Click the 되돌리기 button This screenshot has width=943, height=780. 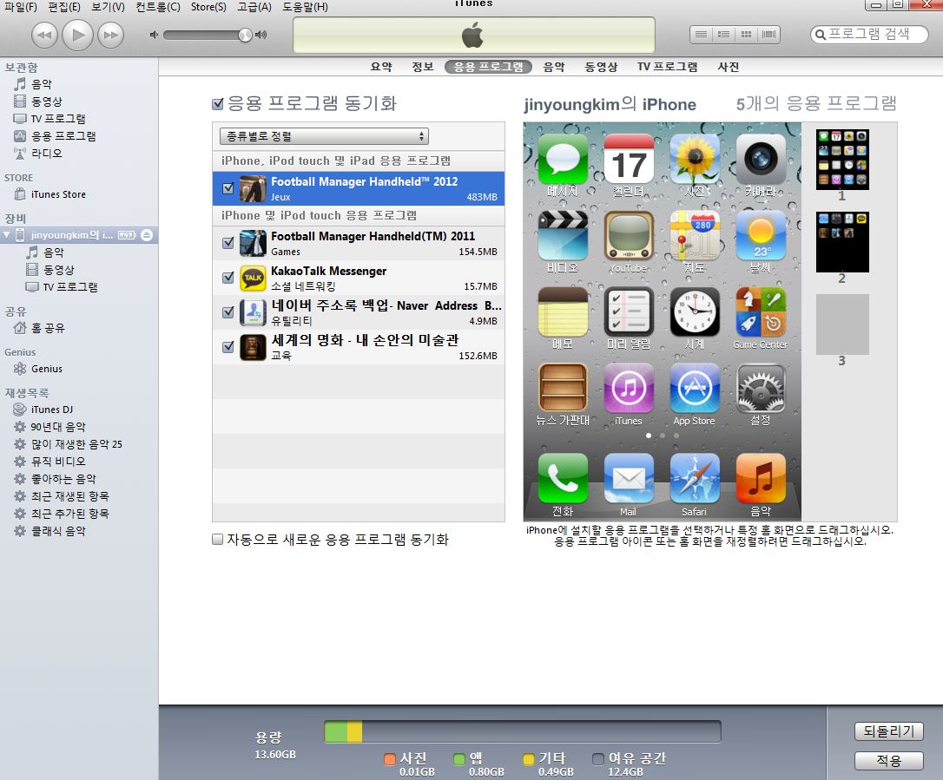click(889, 731)
